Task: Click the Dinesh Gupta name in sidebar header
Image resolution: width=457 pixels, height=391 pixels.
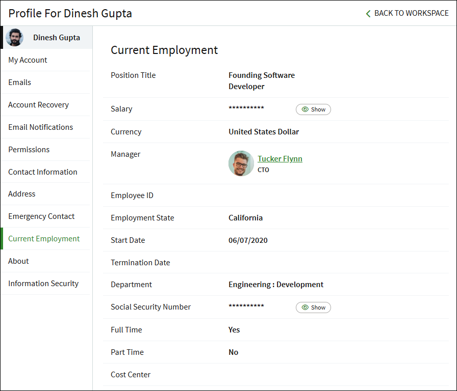Action: pyautogui.click(x=56, y=38)
